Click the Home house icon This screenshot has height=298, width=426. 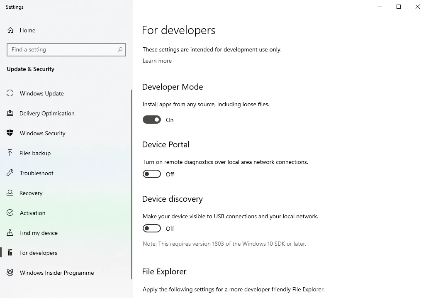pos(10,30)
